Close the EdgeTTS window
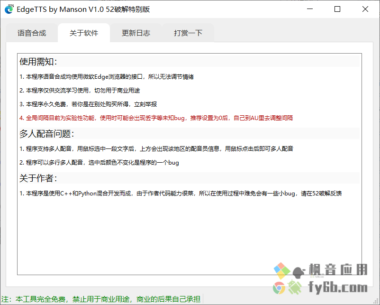 365,9
